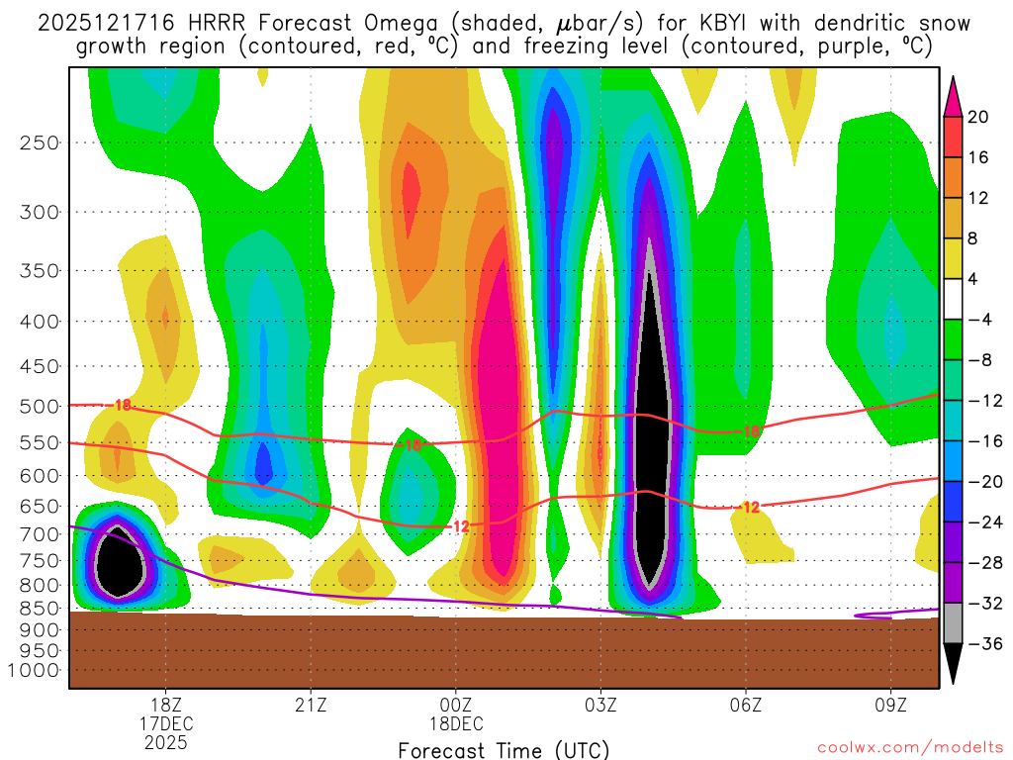Click the -18 contour label near 06Z
1013x760 pixels.
[x=748, y=431]
